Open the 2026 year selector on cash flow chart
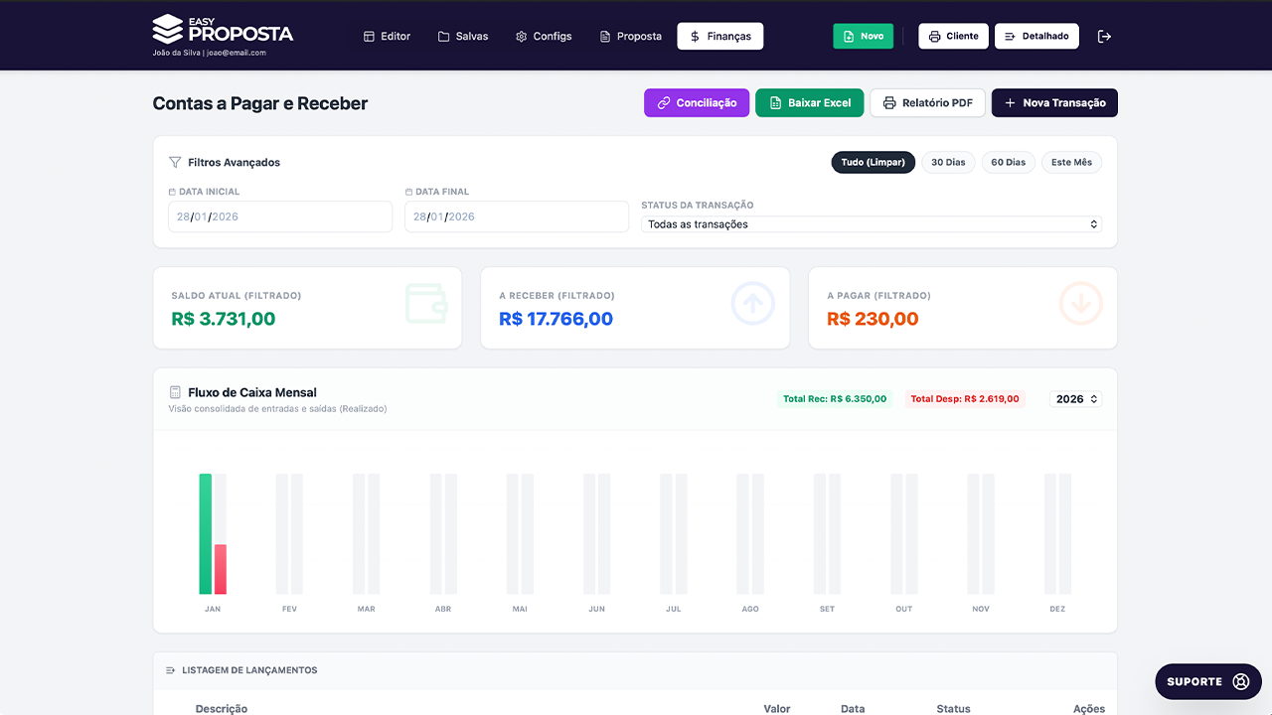Viewport: 1272px width, 715px height. coord(1075,398)
